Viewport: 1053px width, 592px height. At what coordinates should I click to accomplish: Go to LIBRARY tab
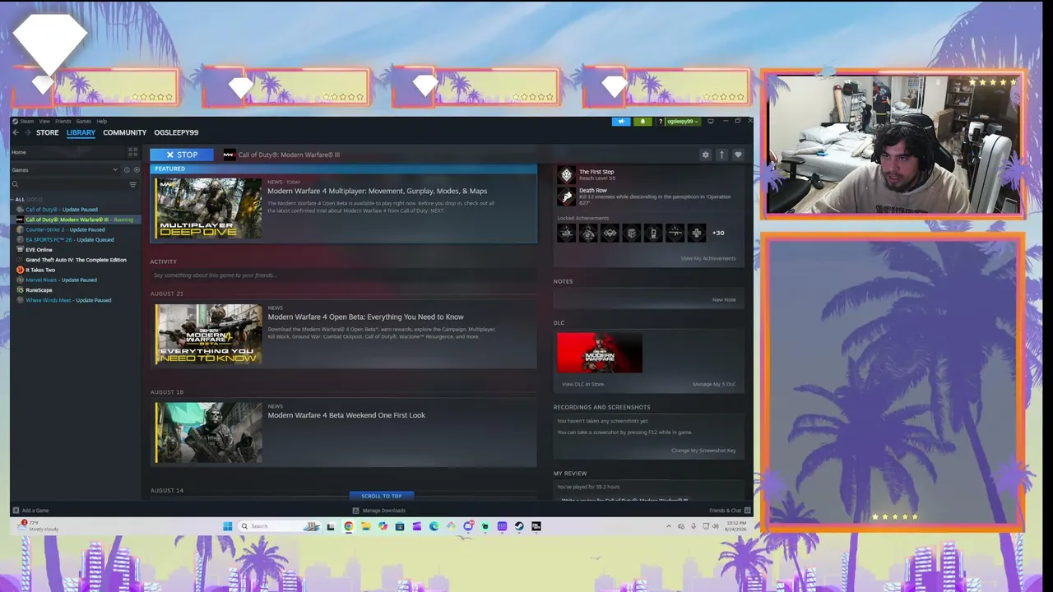pyautogui.click(x=81, y=132)
